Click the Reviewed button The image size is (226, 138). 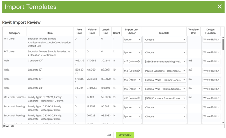point(125,135)
